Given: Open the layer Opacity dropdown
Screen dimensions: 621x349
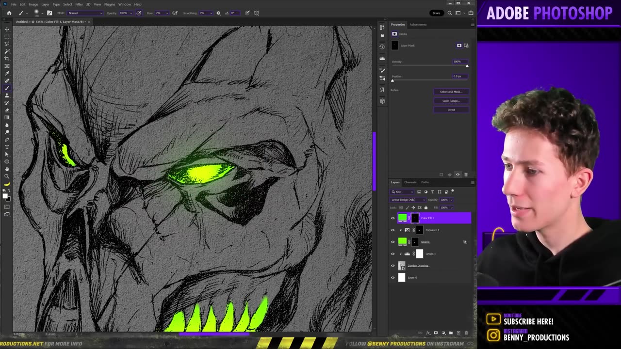Looking at the screenshot, I should pos(446,200).
